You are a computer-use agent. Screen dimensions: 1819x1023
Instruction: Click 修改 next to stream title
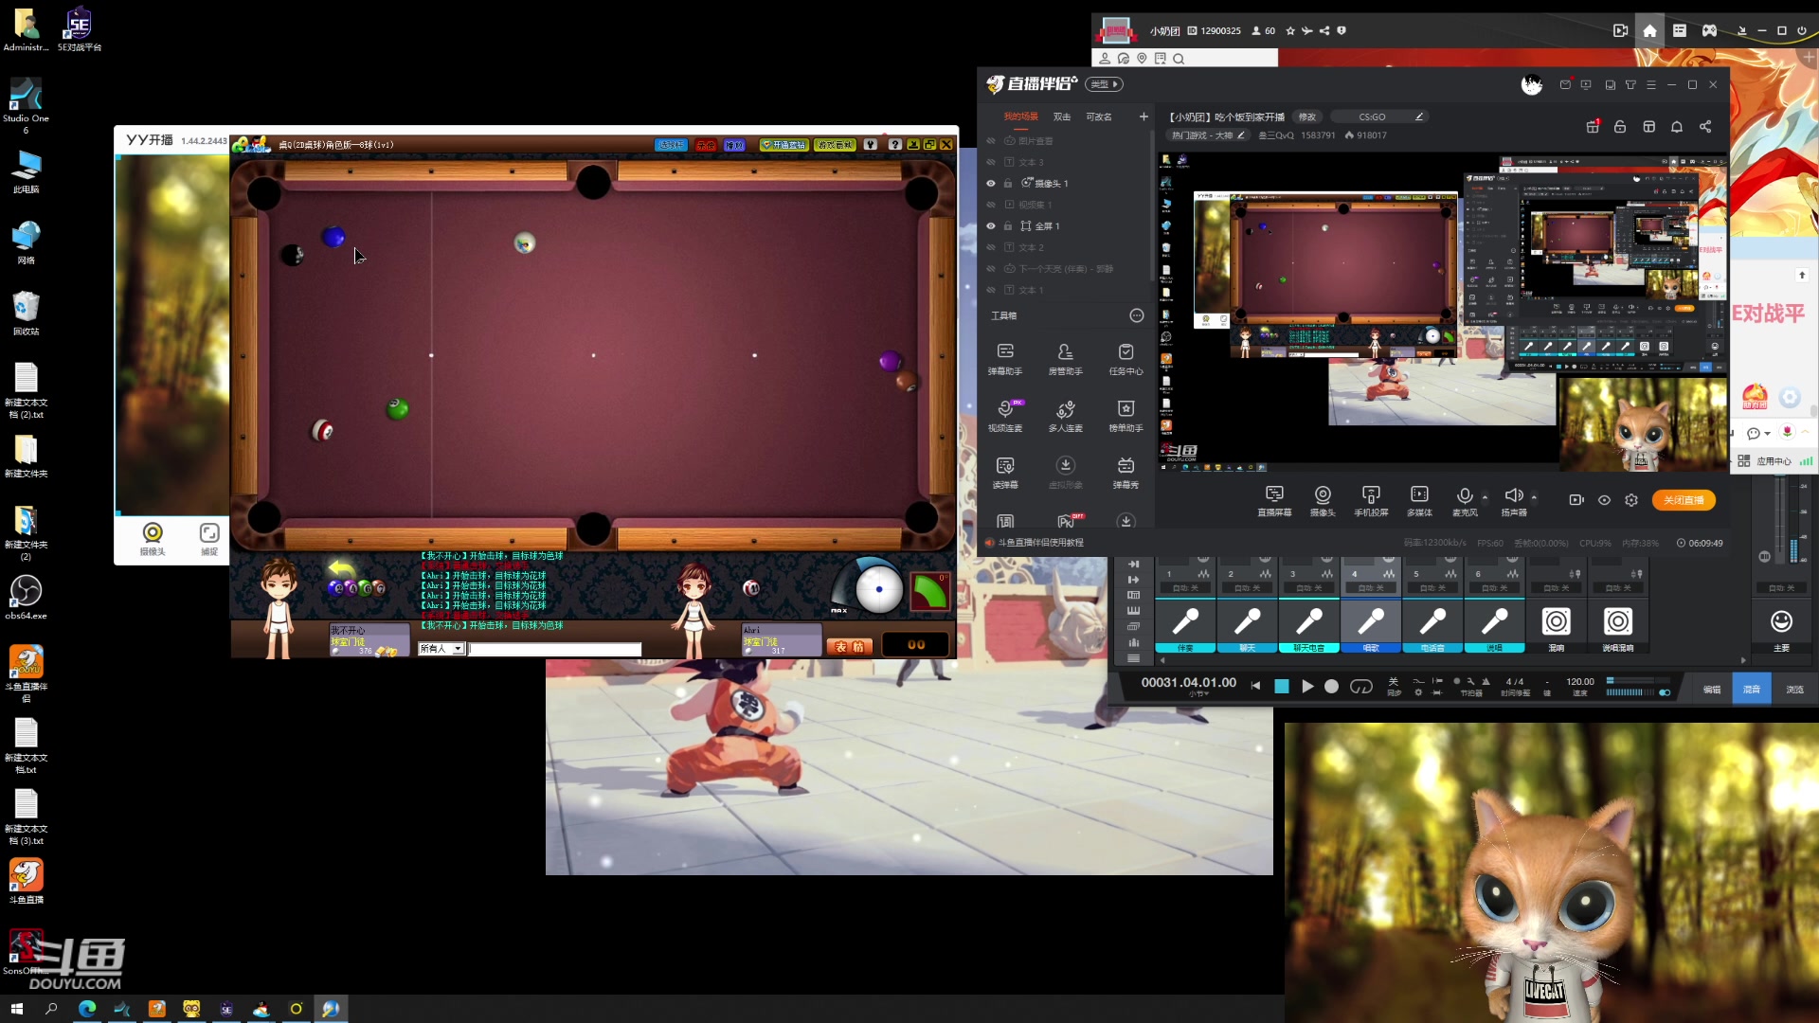(x=1307, y=117)
